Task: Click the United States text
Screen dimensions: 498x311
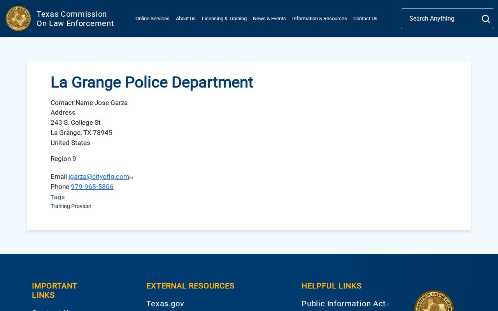Action: (70, 143)
